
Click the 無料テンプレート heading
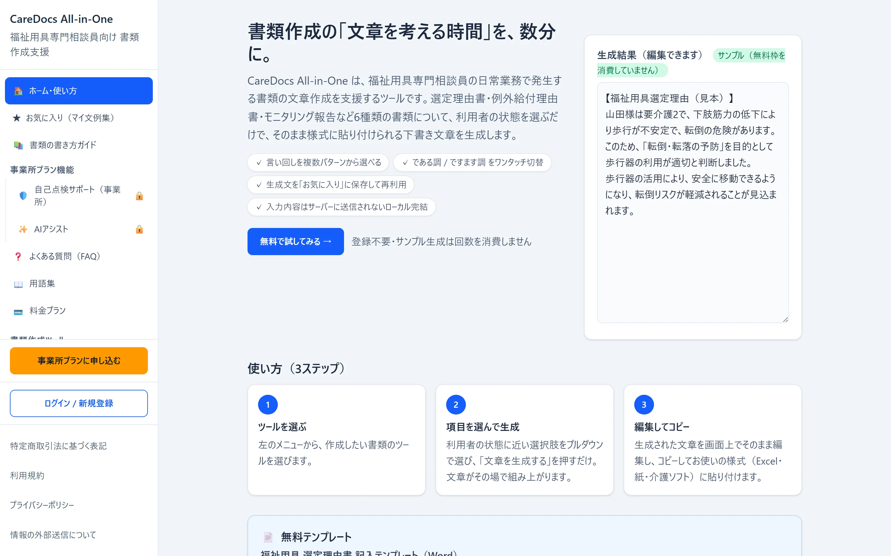(x=316, y=537)
